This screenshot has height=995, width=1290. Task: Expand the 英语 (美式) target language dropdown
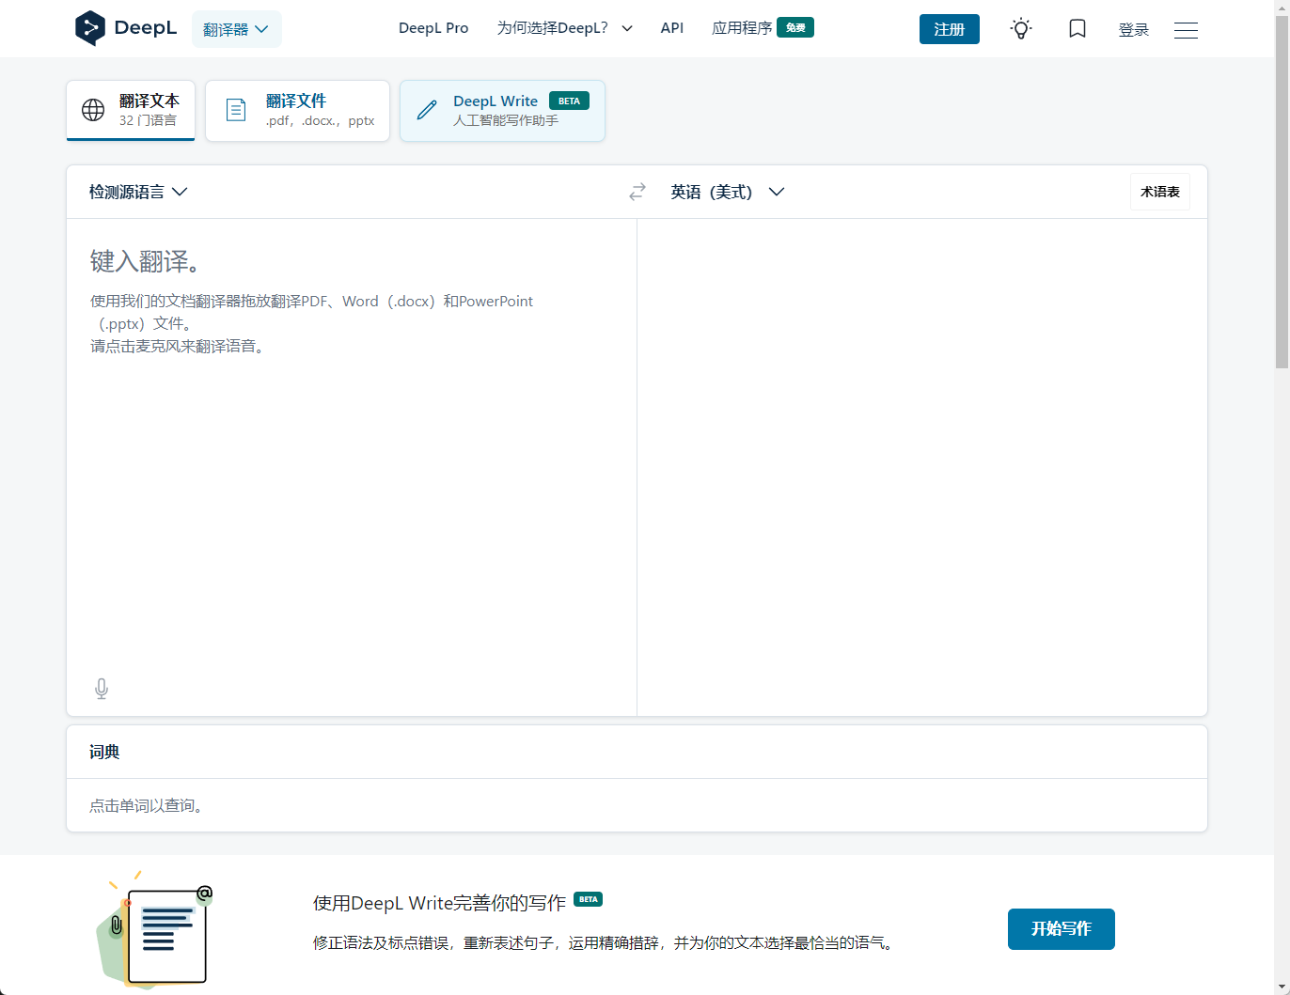click(x=727, y=192)
